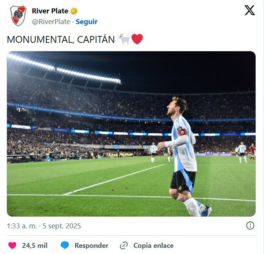
Task: Click the red heart emoji in tweet text
Action: 137,39
